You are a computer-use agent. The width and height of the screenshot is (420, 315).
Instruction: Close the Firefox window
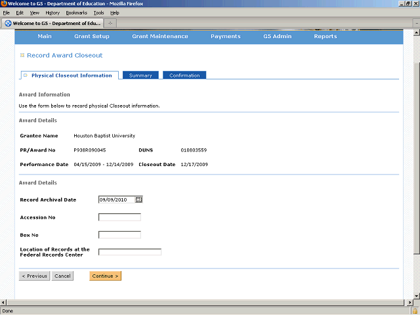pyautogui.click(x=415, y=3)
